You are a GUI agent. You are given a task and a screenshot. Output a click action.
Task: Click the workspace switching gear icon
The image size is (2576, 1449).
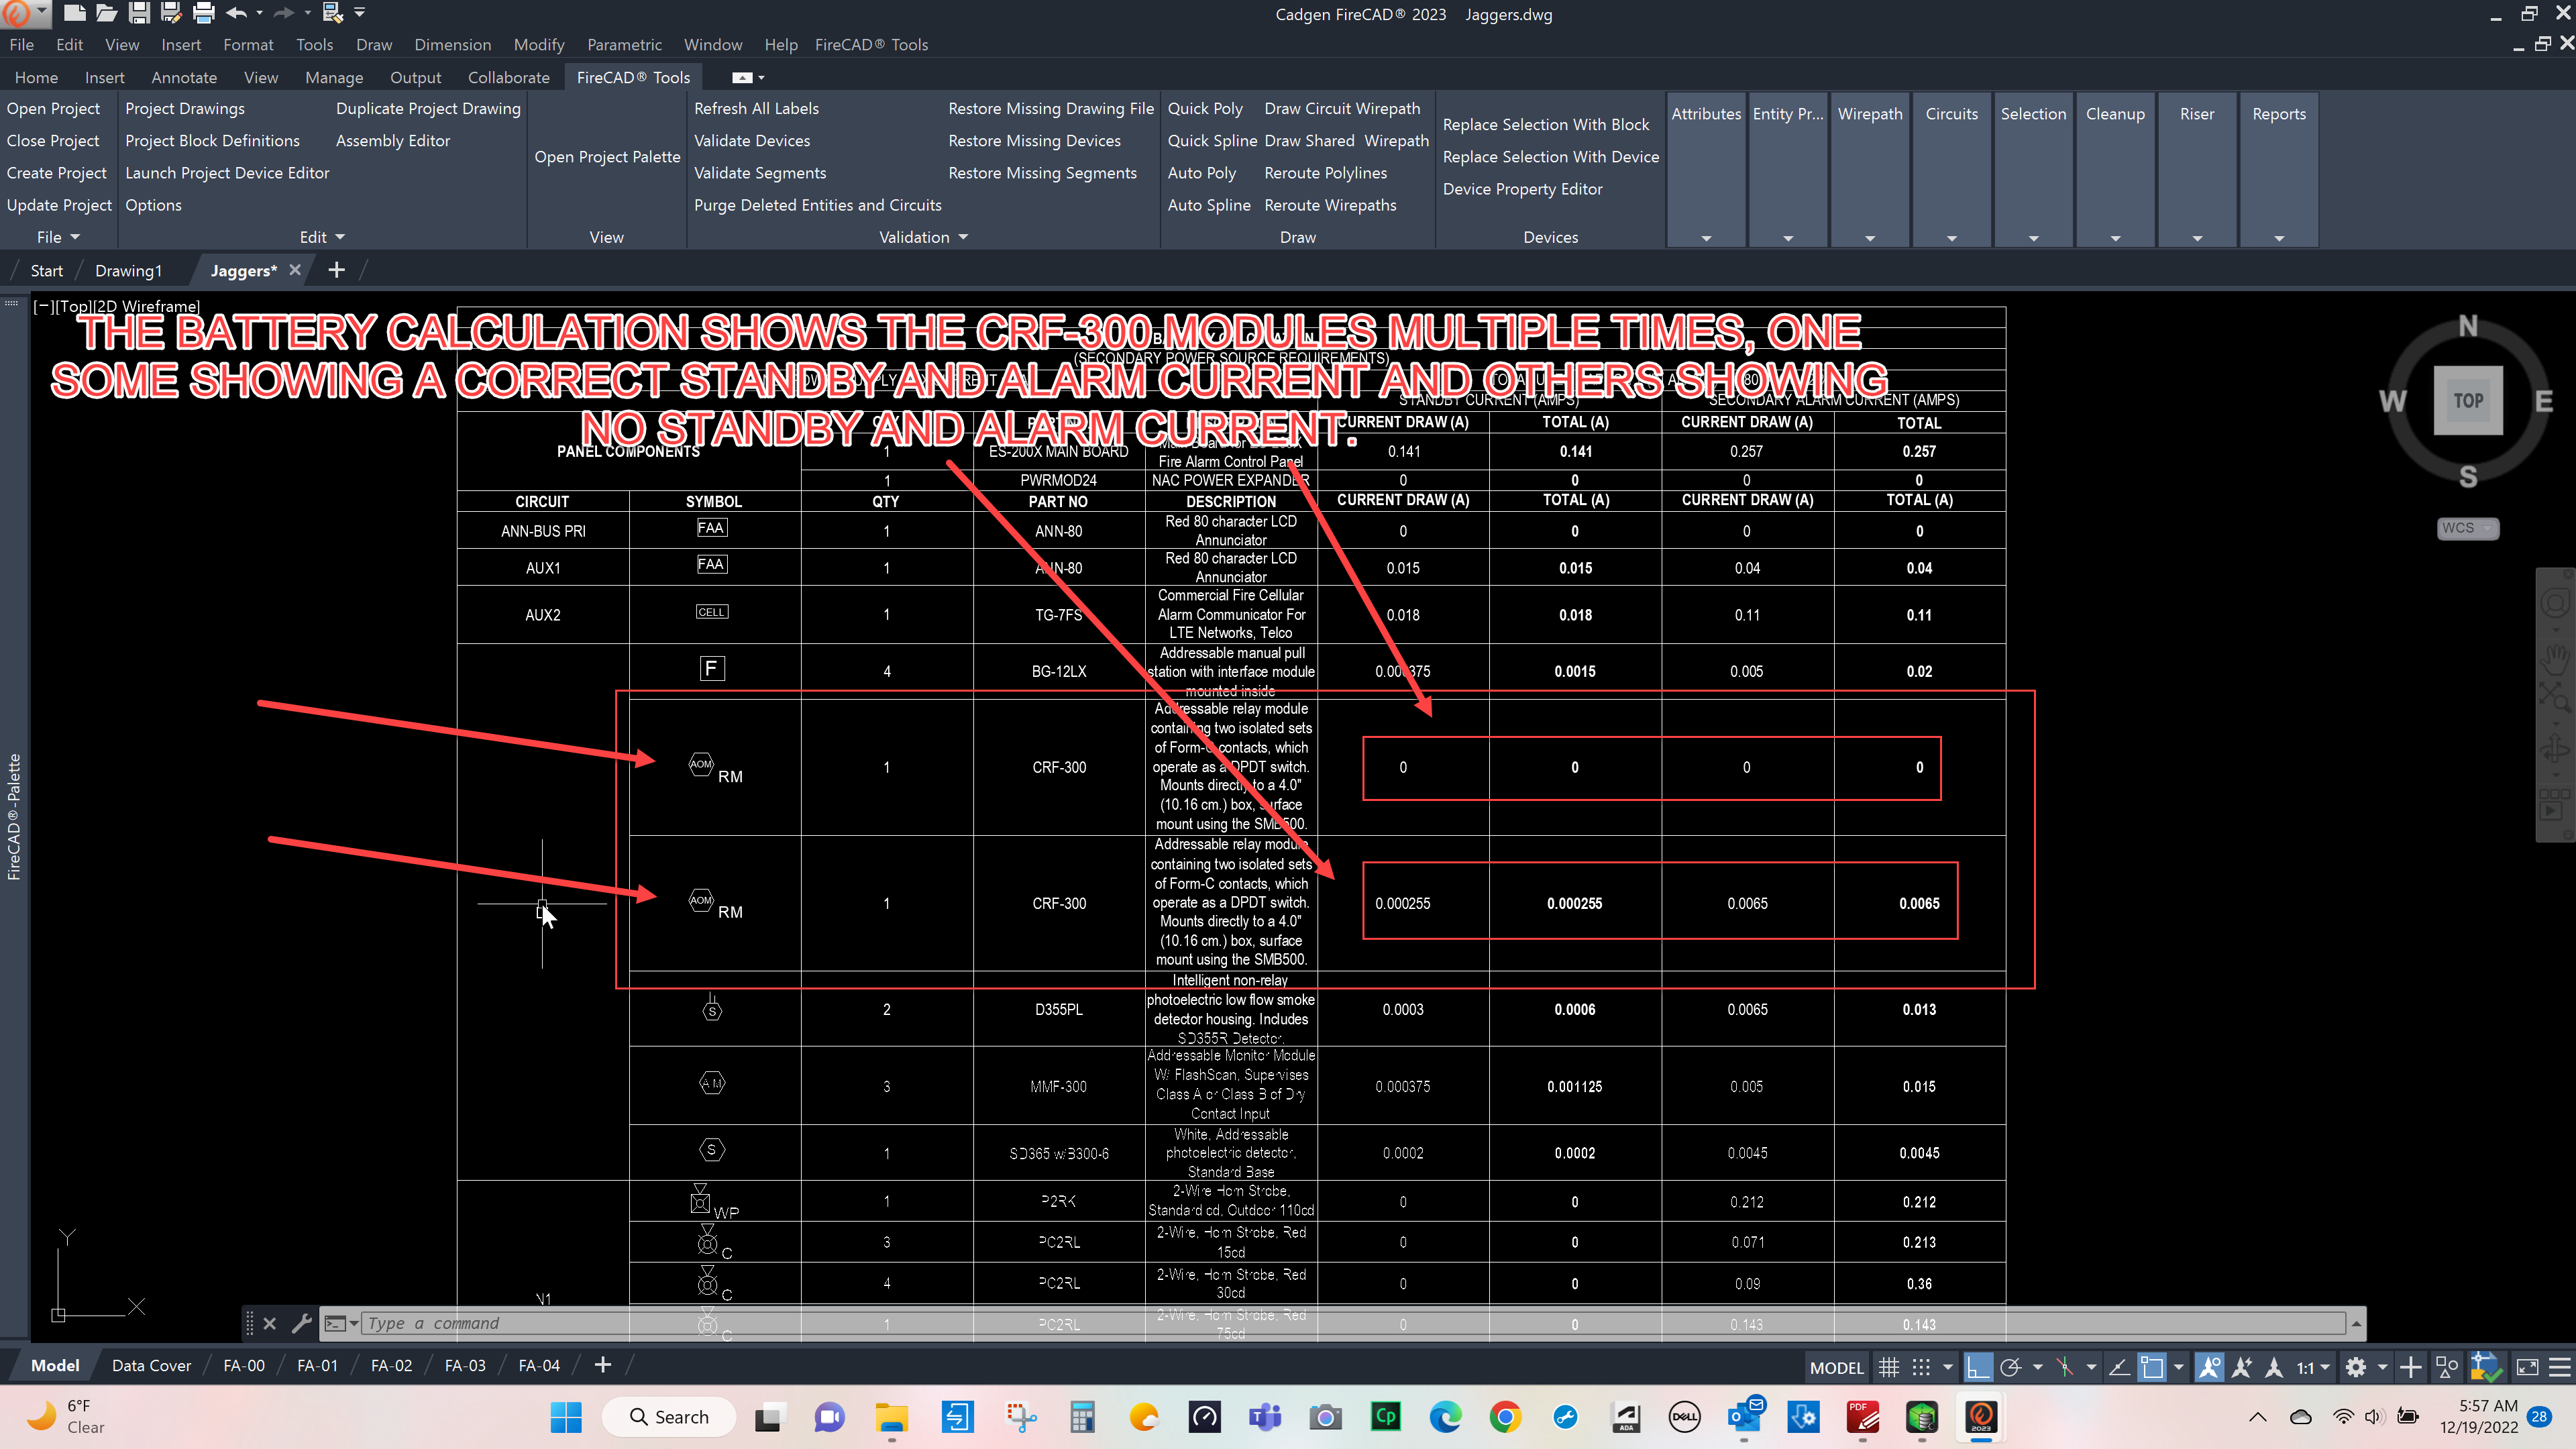coord(2356,1367)
